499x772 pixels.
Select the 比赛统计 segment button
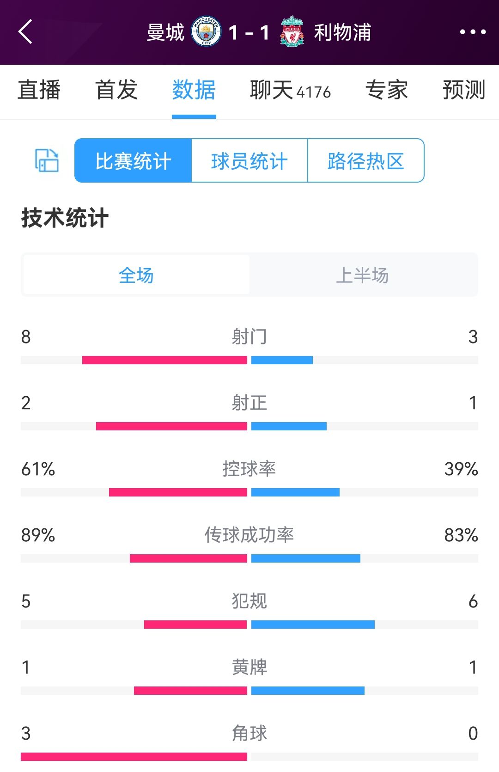(x=133, y=161)
